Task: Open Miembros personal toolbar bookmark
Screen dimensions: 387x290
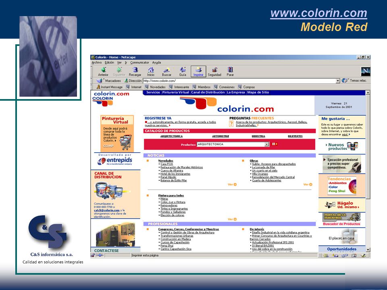Action: [202, 87]
